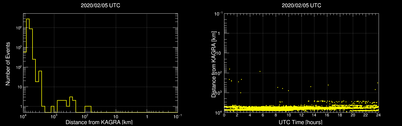Click the right scatter plot title "2020/02/05 UTC"
This screenshot has height=126, width=402.
(x=301, y=6)
